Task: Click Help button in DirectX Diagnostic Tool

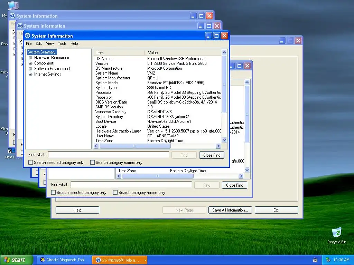Action: [77, 210]
